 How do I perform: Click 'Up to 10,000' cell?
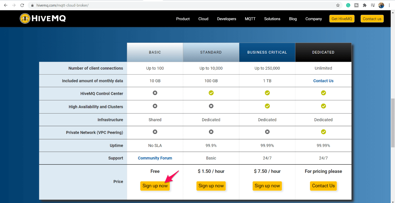(x=211, y=68)
